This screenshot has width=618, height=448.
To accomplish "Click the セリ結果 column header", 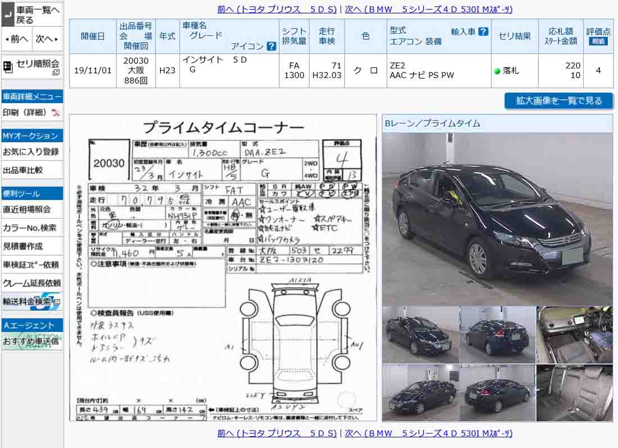I will 515,36.
